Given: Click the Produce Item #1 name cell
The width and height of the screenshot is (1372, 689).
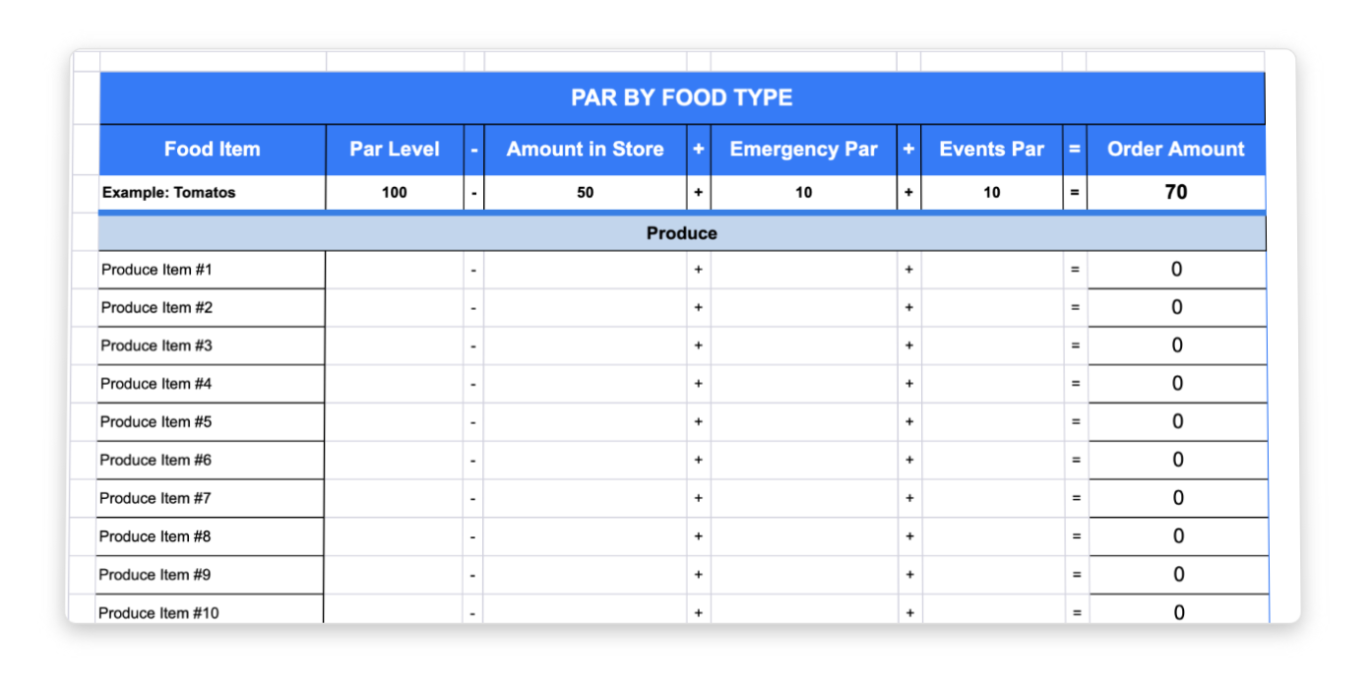Looking at the screenshot, I should click(212, 270).
